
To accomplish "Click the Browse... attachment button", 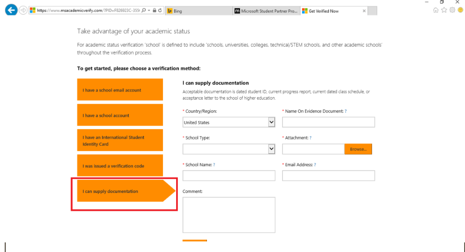I will 358,149.
